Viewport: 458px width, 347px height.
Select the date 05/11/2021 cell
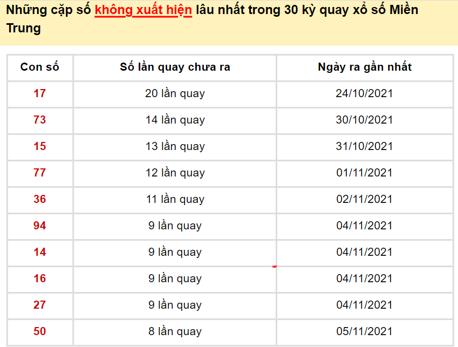coord(364,331)
